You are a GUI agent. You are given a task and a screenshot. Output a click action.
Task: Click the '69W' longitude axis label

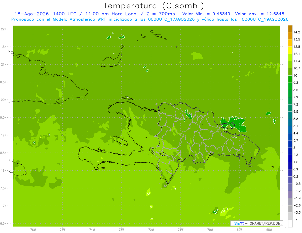click(240, 229)
